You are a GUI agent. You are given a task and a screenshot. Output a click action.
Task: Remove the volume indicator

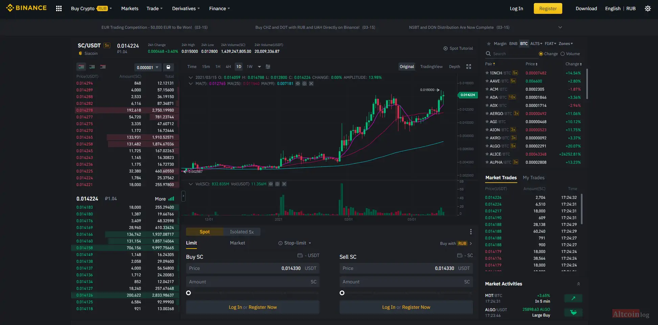[284, 184]
